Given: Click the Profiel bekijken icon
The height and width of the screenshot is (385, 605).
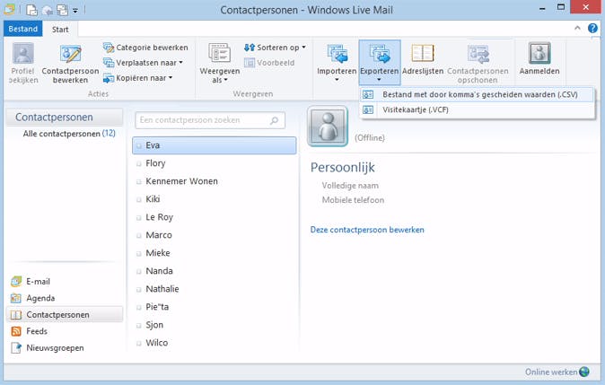Looking at the screenshot, I should [x=23, y=53].
